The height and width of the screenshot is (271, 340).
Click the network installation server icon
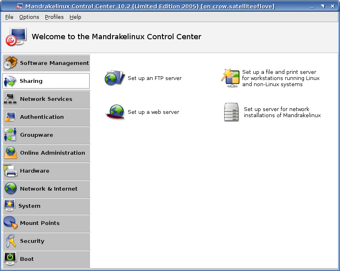coord(231,112)
